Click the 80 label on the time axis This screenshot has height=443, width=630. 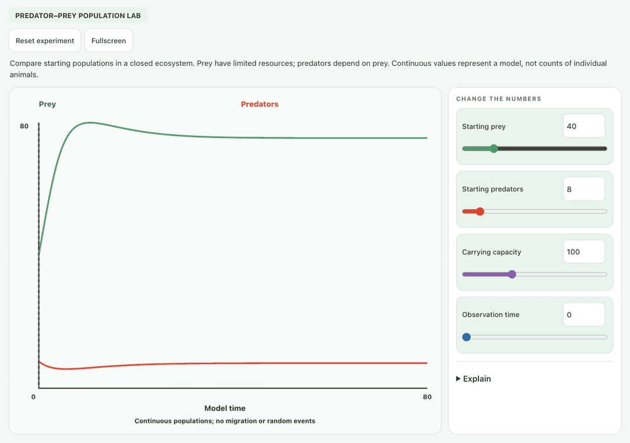[427, 397]
